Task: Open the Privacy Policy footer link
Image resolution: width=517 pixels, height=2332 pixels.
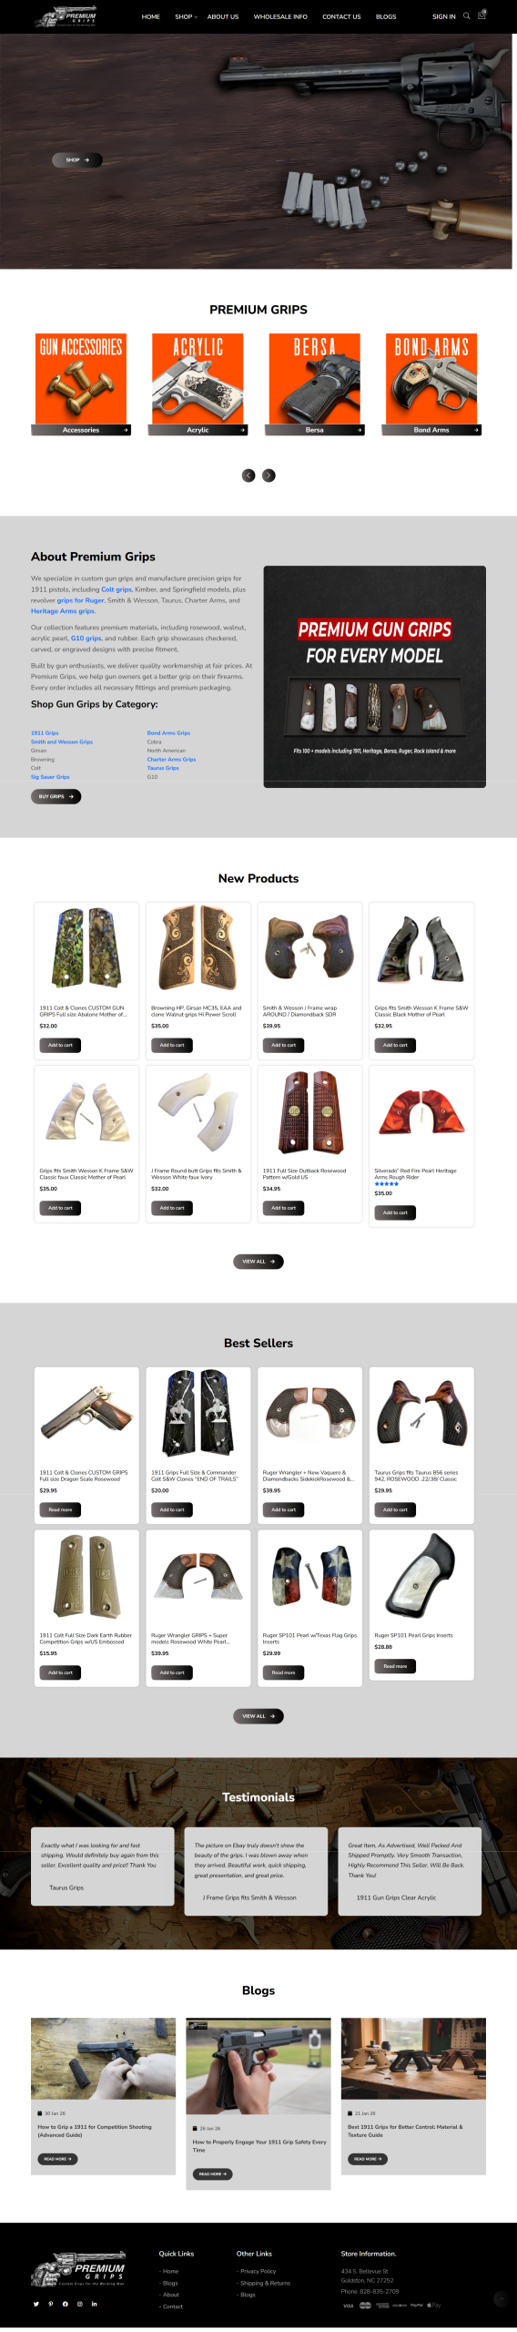Action: (x=258, y=2271)
